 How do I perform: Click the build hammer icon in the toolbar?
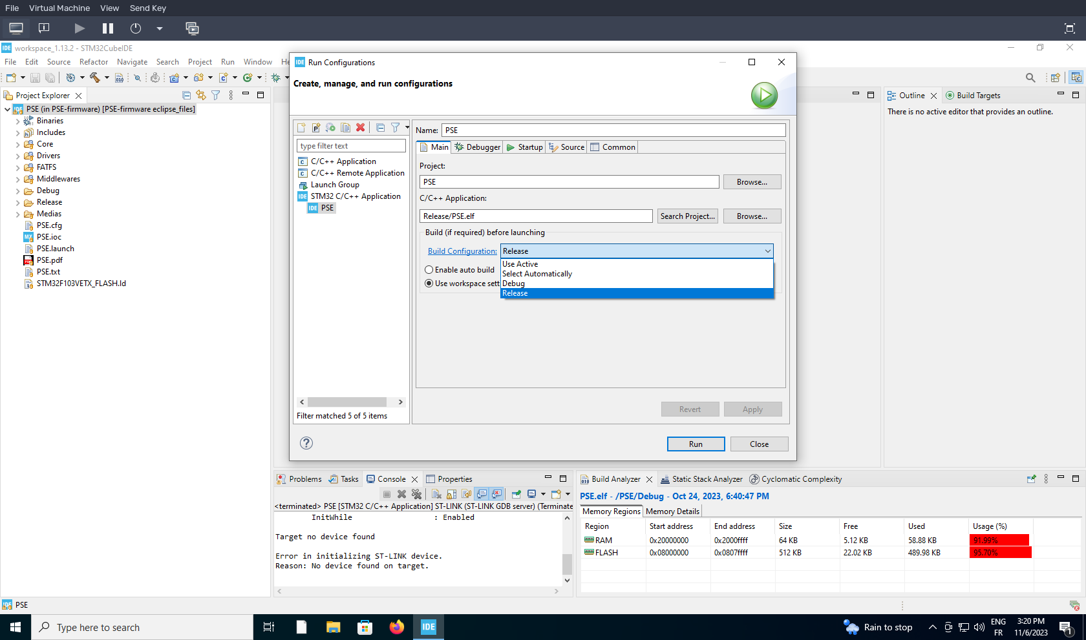95,77
